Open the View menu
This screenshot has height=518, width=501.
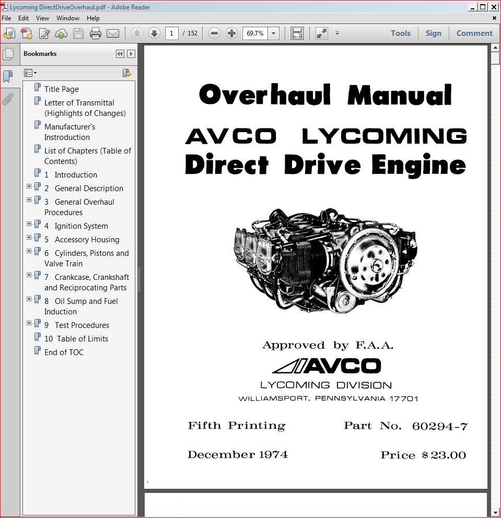(x=42, y=18)
